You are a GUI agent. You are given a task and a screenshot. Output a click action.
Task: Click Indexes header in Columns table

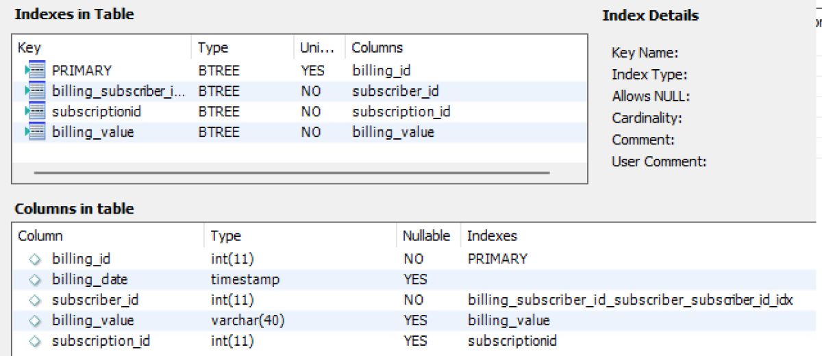(x=492, y=236)
